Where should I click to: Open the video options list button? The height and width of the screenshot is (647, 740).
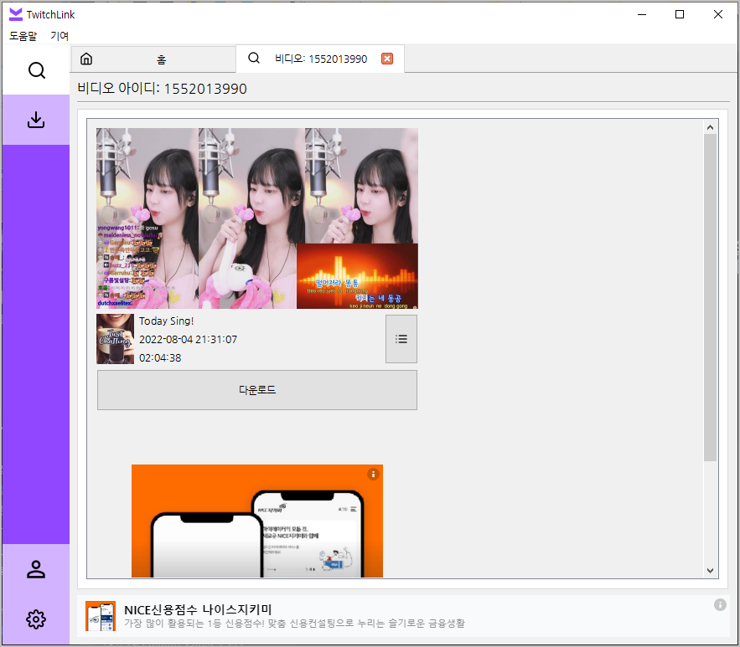tap(401, 339)
